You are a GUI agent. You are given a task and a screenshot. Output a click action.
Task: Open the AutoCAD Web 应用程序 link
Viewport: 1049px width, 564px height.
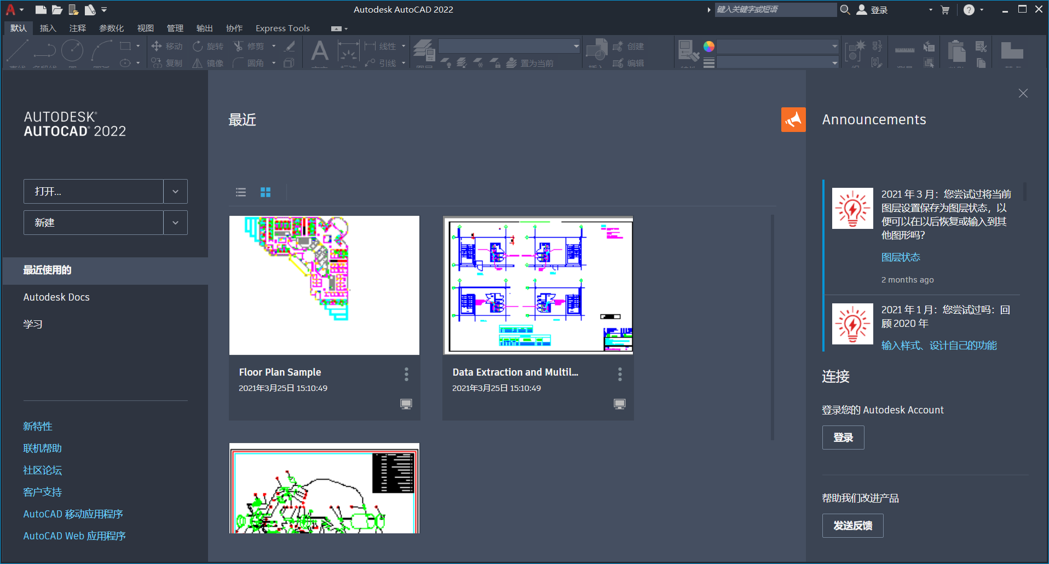pos(74,536)
